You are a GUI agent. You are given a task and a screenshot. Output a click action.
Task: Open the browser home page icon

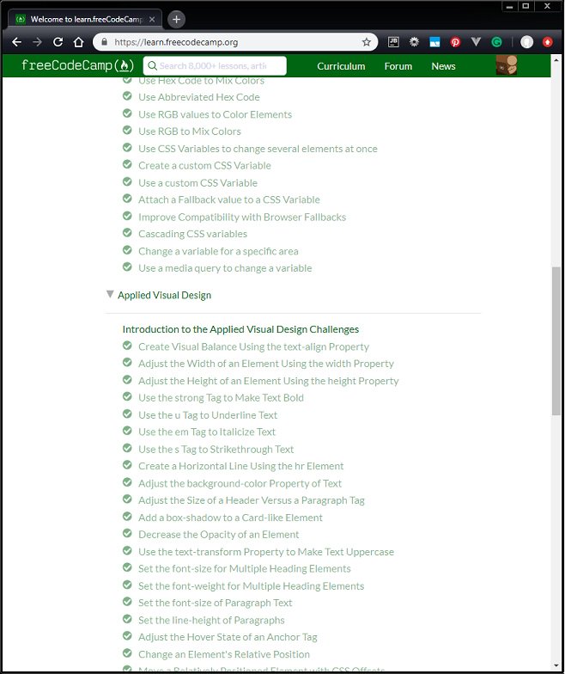(78, 42)
